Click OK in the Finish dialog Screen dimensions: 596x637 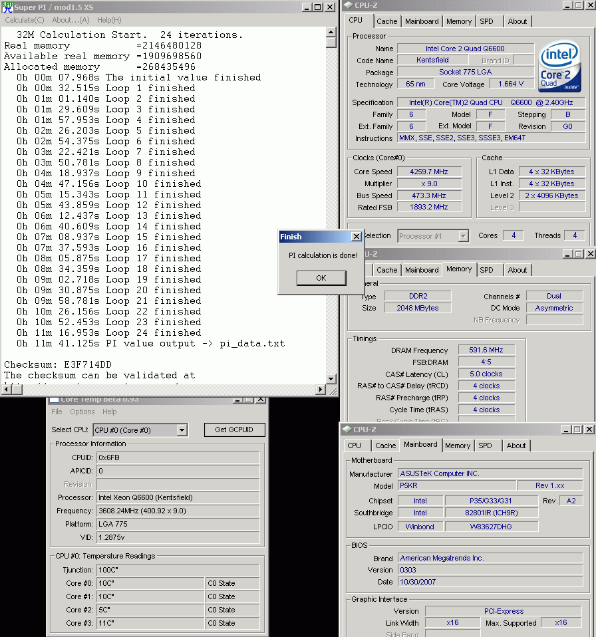(x=321, y=278)
